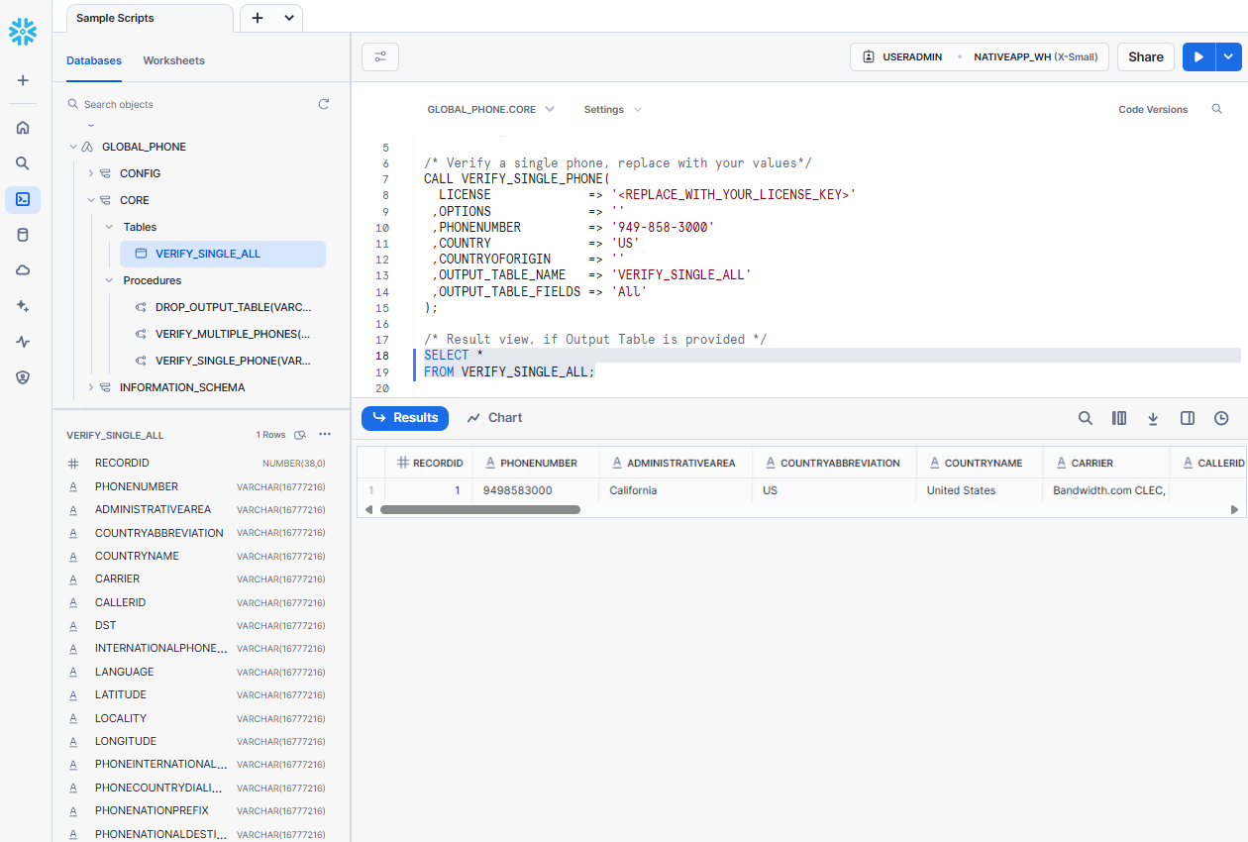
Task: Collapse the GLOBAL_PHONE database node
Action: [72, 147]
